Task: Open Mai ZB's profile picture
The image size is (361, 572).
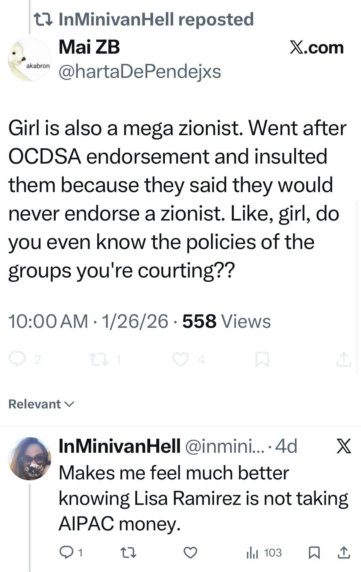Action: tap(29, 60)
